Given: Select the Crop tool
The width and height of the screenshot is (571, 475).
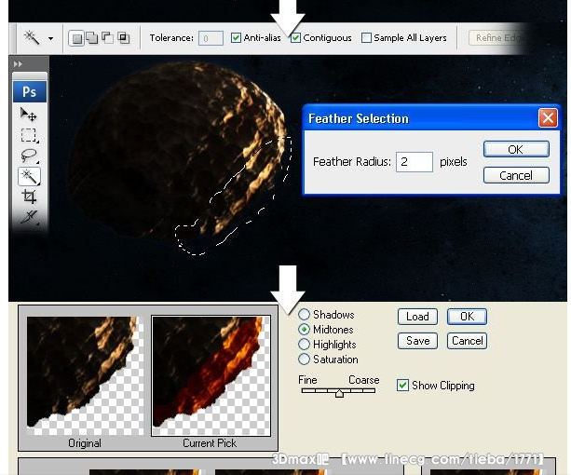Looking at the screenshot, I should (29, 197).
